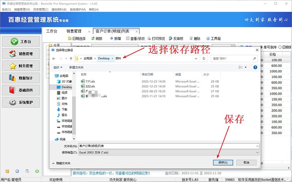This screenshot has width=292, height=182.
Task: Open 财务管理 in the left sidebar
Action: click(21, 66)
